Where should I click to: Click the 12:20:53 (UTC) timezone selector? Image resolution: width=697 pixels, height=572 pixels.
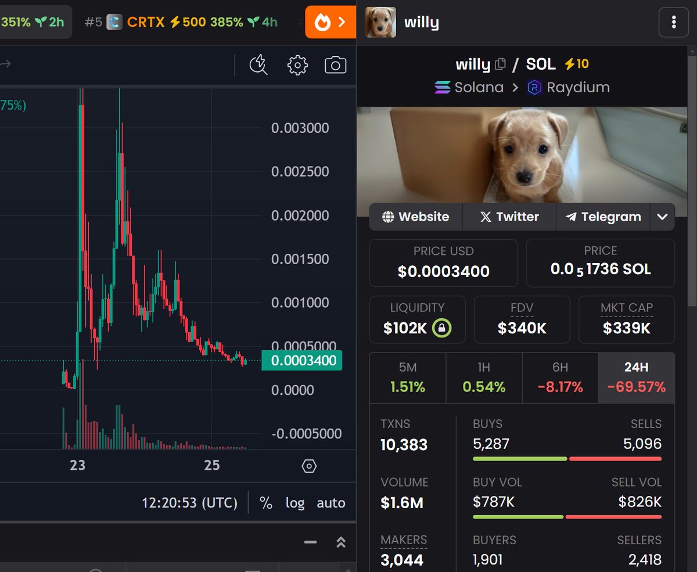[189, 503]
